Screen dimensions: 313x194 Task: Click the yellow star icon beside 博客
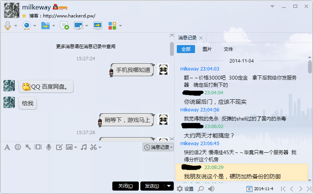[24, 16]
